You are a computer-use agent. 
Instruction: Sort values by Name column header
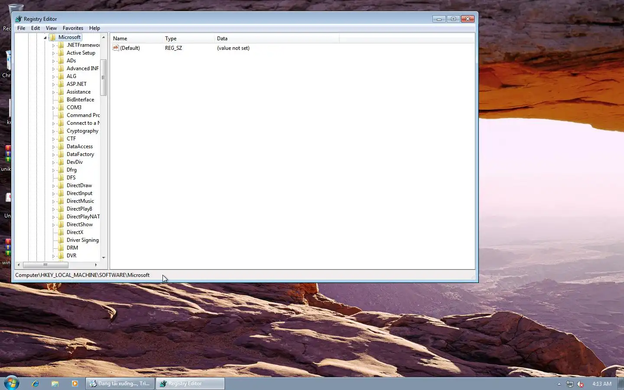[136, 39]
